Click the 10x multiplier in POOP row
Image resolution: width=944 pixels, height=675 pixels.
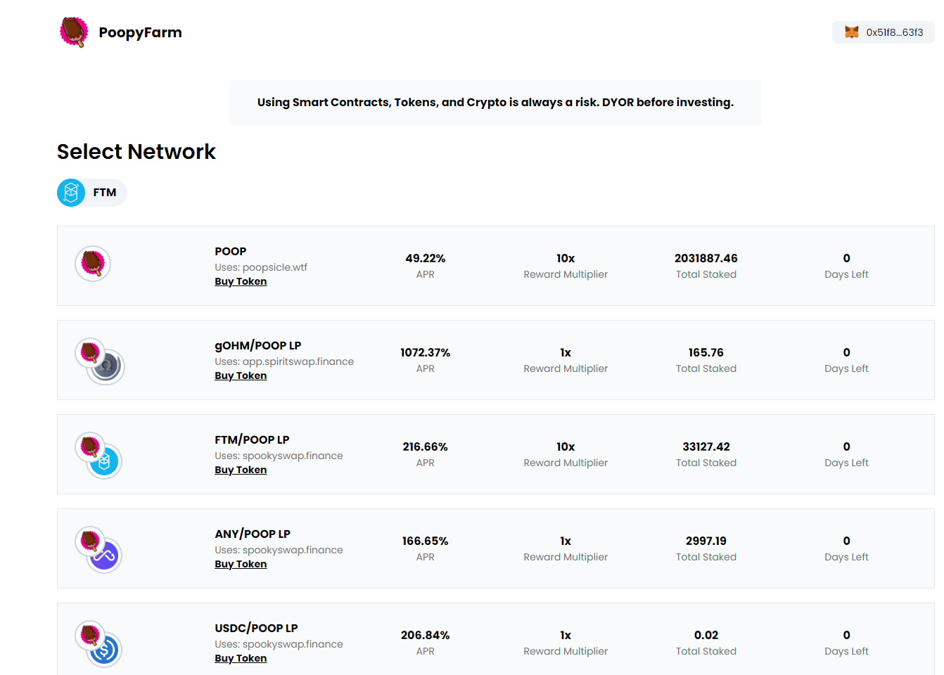566,258
